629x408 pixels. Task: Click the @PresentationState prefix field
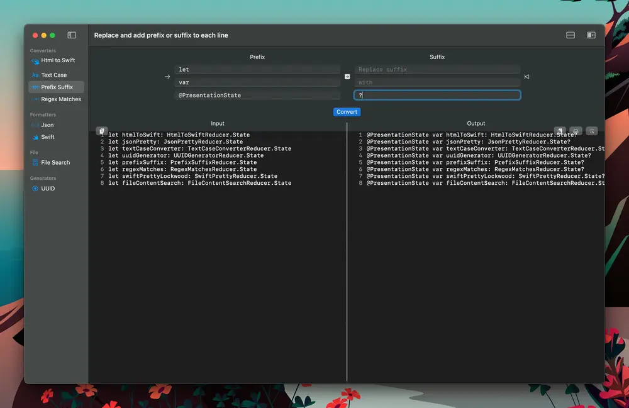click(x=257, y=95)
